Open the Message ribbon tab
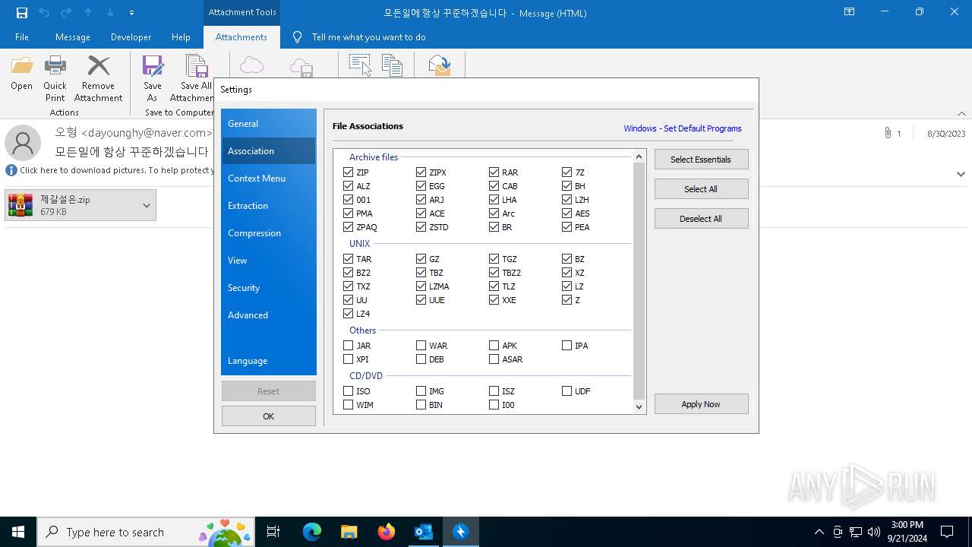This screenshot has width=972, height=547. click(73, 36)
